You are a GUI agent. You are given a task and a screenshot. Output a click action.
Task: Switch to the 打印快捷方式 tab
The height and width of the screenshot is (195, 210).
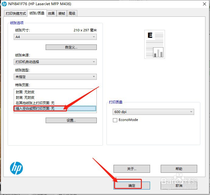pos(16,13)
